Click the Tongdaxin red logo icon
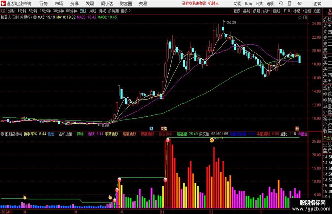 coord(3,3)
